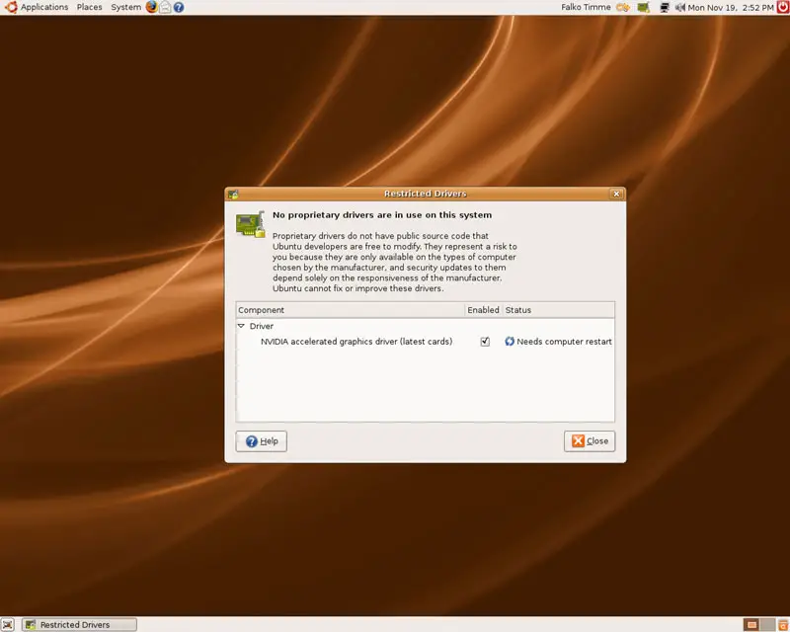Click the restricted drivers tray icon
The image size is (790, 632).
point(644,7)
